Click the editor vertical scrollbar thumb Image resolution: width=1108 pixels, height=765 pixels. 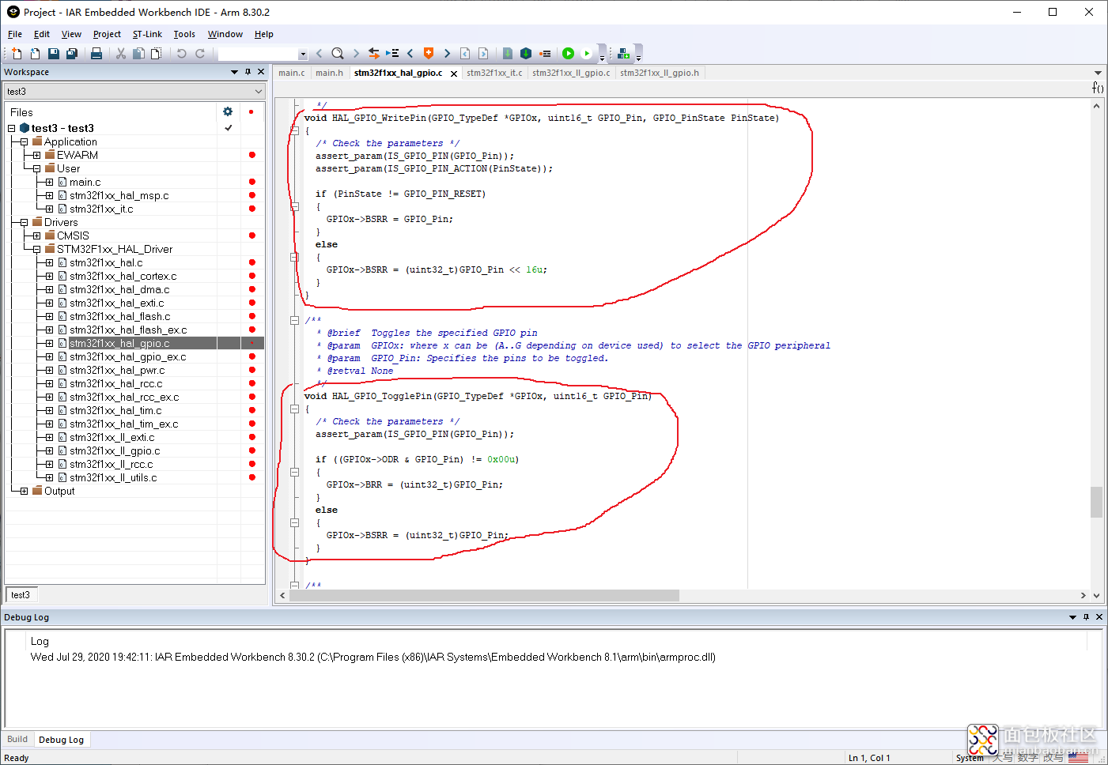point(1096,502)
